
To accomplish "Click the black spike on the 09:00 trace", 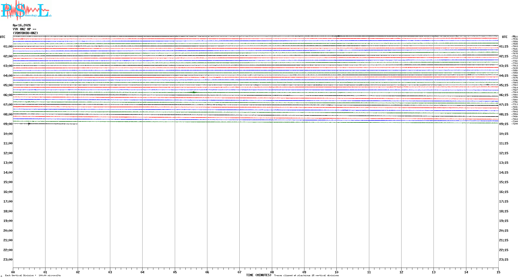I will [x=29, y=124].
